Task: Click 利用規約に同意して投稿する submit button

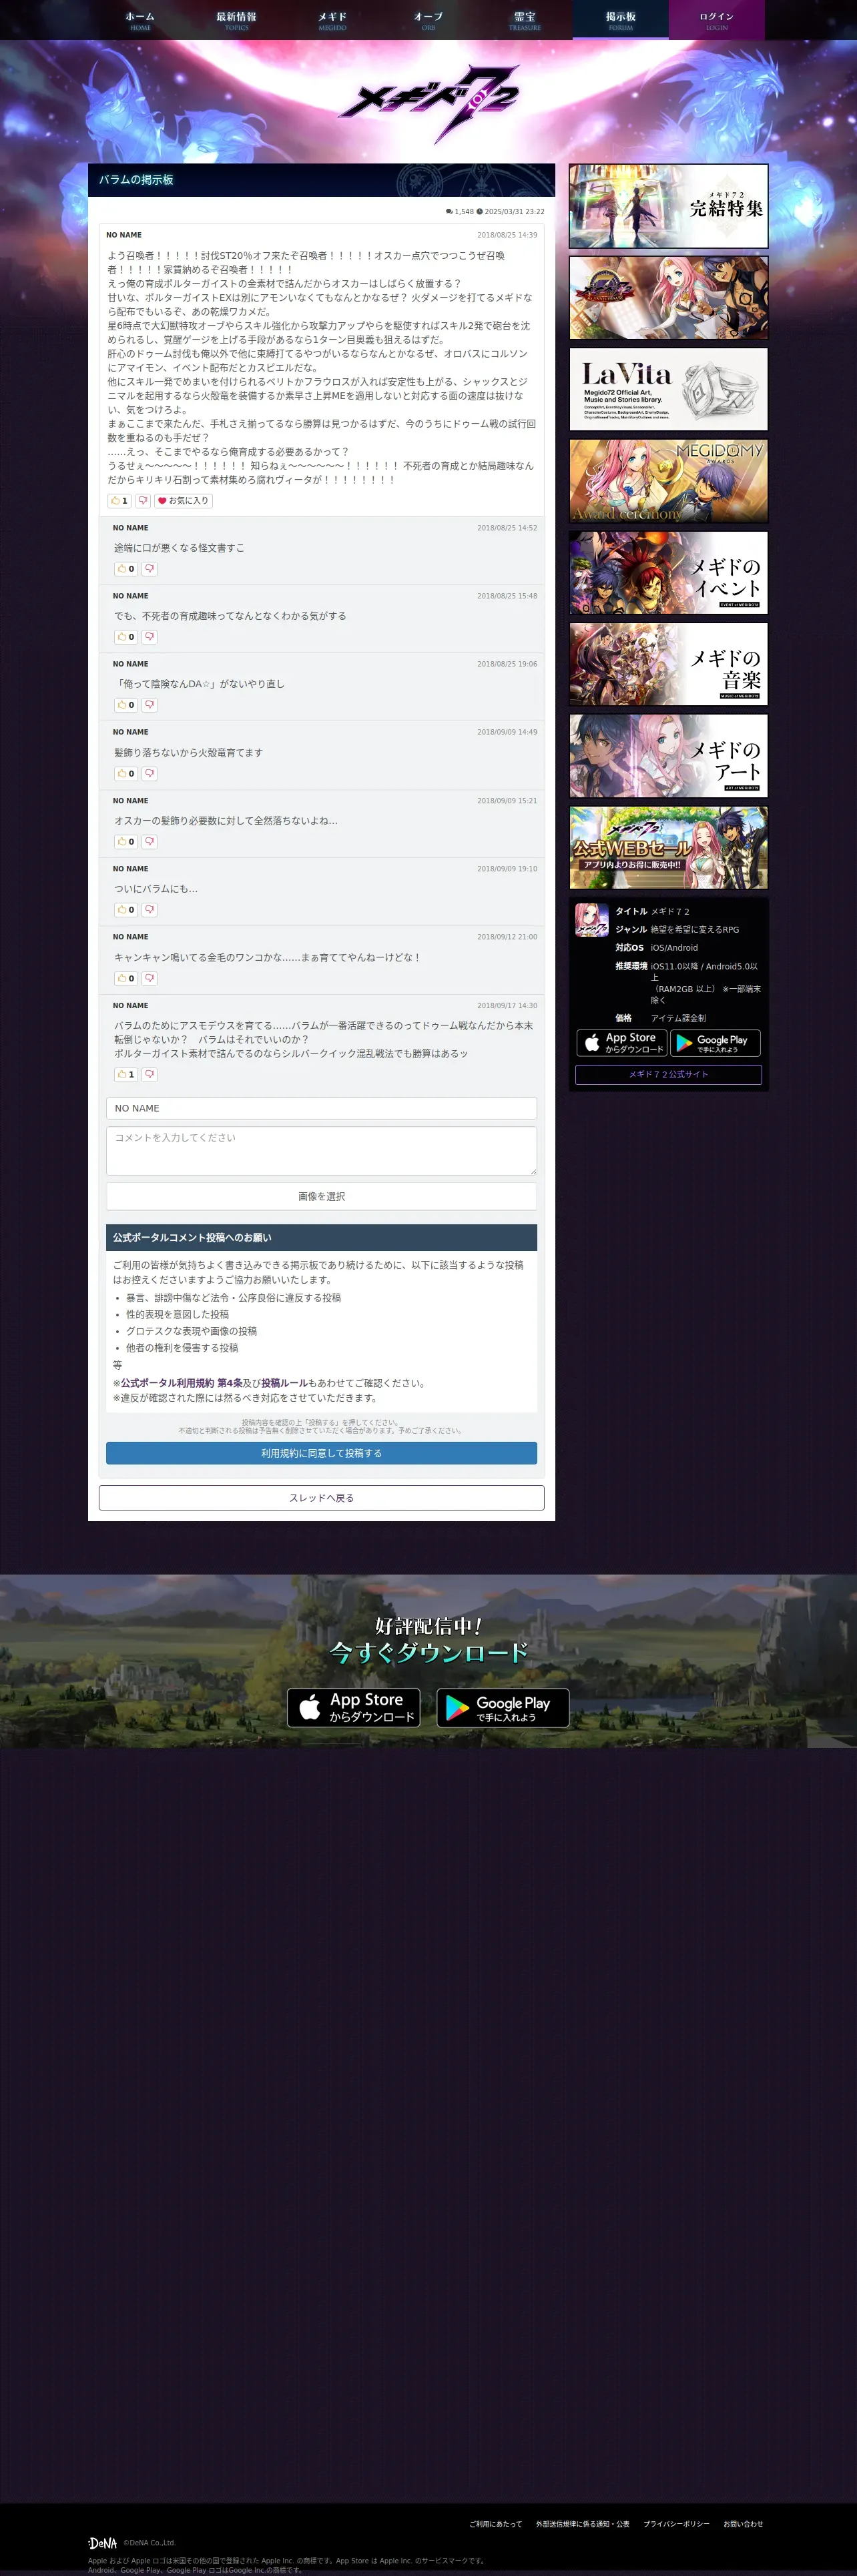Action: (x=321, y=1453)
